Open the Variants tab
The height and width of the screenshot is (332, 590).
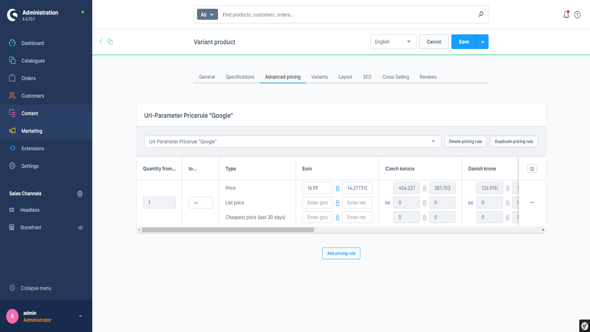coord(319,77)
